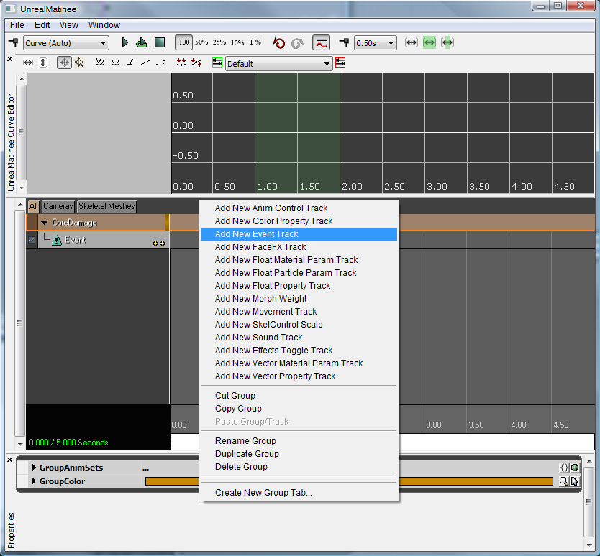Click the green fit-to-selection icon
The image size is (600, 556).
(429, 42)
